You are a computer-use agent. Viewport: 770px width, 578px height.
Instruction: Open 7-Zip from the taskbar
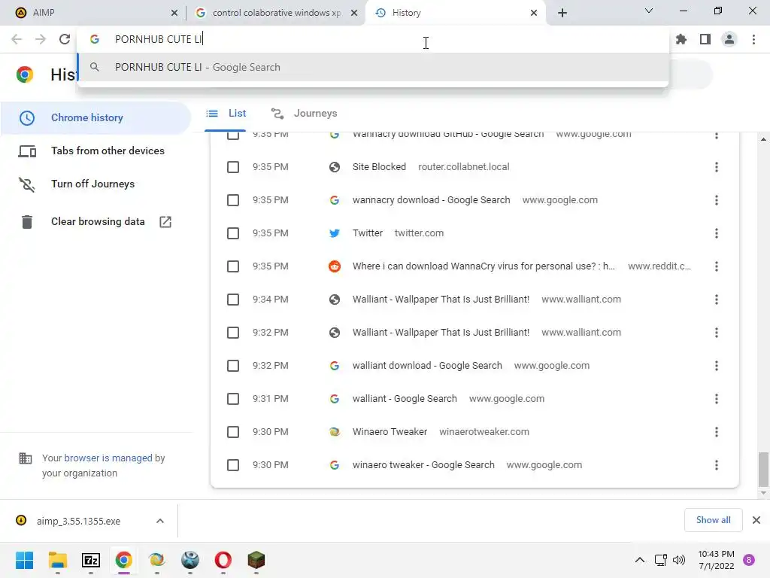coord(91,560)
